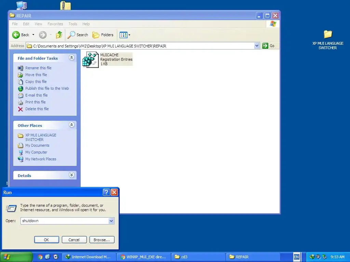350x262 pixels.
Task: Click Rename this file
Action: [38, 68]
